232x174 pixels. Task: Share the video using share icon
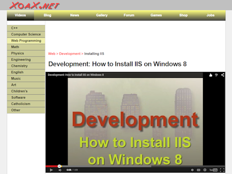coord(222,75)
